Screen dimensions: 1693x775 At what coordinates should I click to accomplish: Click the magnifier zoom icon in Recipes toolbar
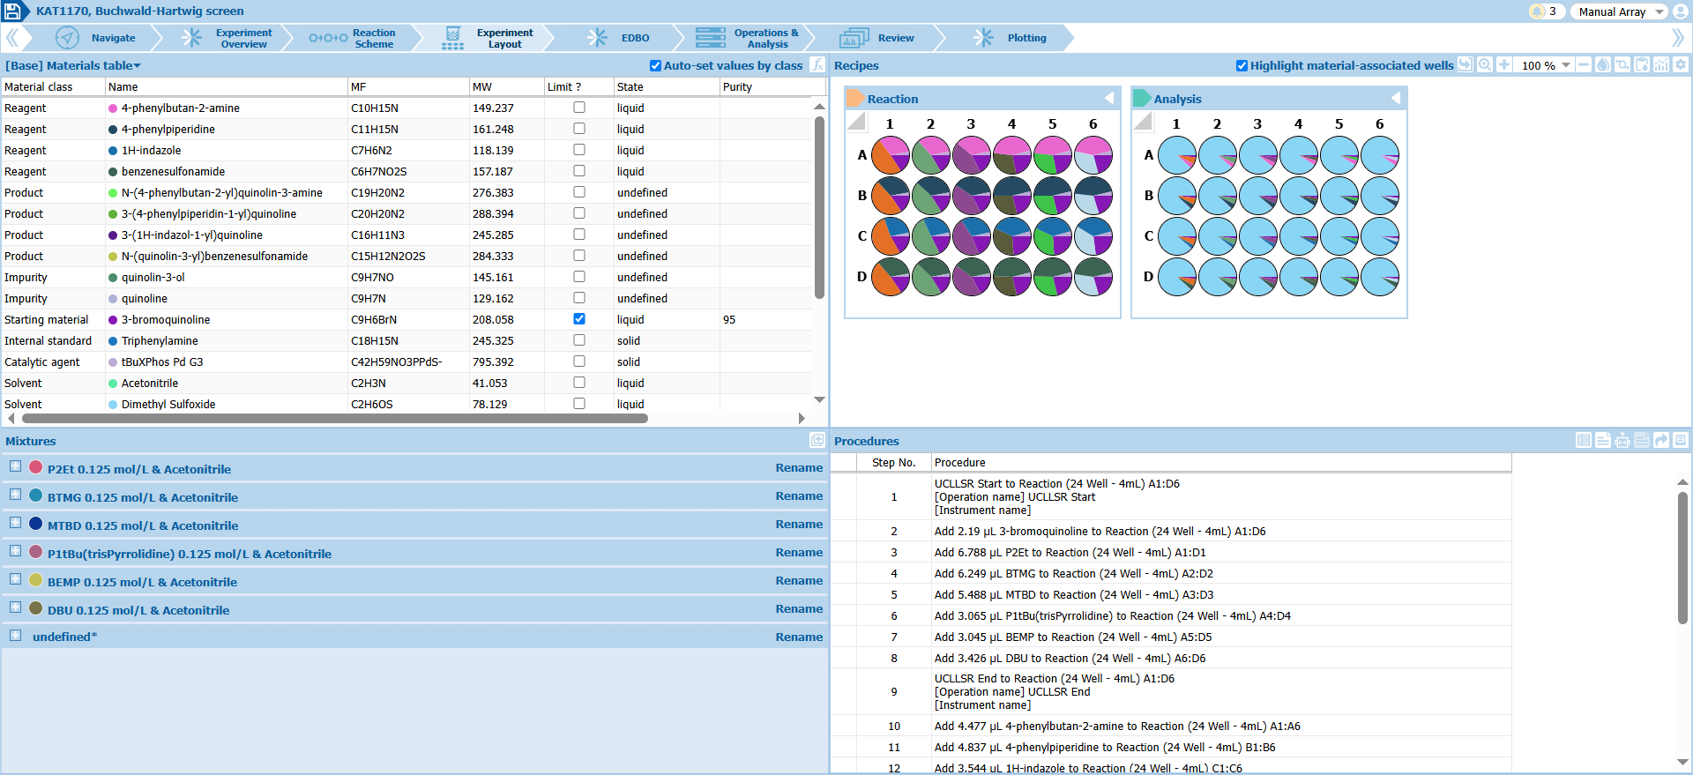pyautogui.click(x=1485, y=65)
